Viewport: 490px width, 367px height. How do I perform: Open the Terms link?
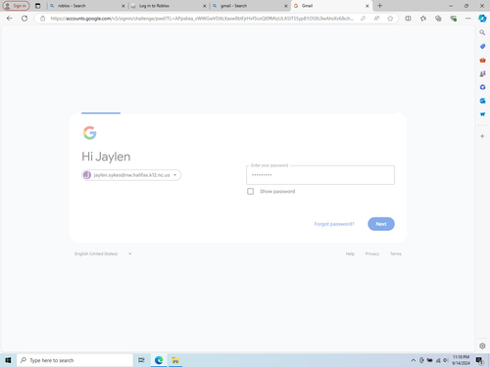(x=396, y=253)
